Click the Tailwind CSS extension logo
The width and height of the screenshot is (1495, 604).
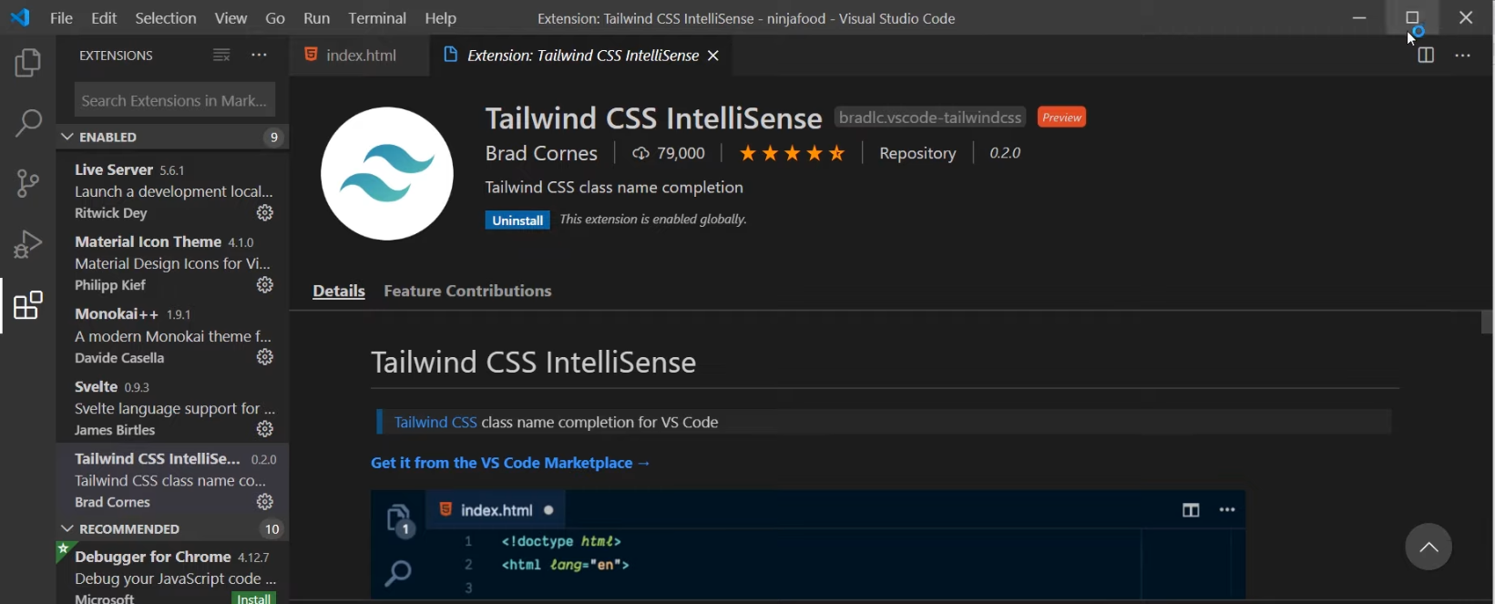387,174
